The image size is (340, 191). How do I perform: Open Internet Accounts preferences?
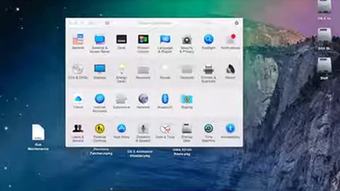pyautogui.click(x=100, y=103)
